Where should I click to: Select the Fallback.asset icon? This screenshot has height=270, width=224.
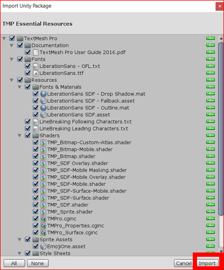(x=43, y=101)
